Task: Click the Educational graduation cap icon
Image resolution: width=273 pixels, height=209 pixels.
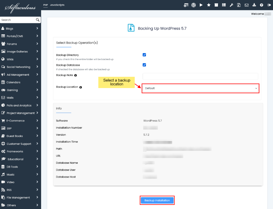Action: 4,159
